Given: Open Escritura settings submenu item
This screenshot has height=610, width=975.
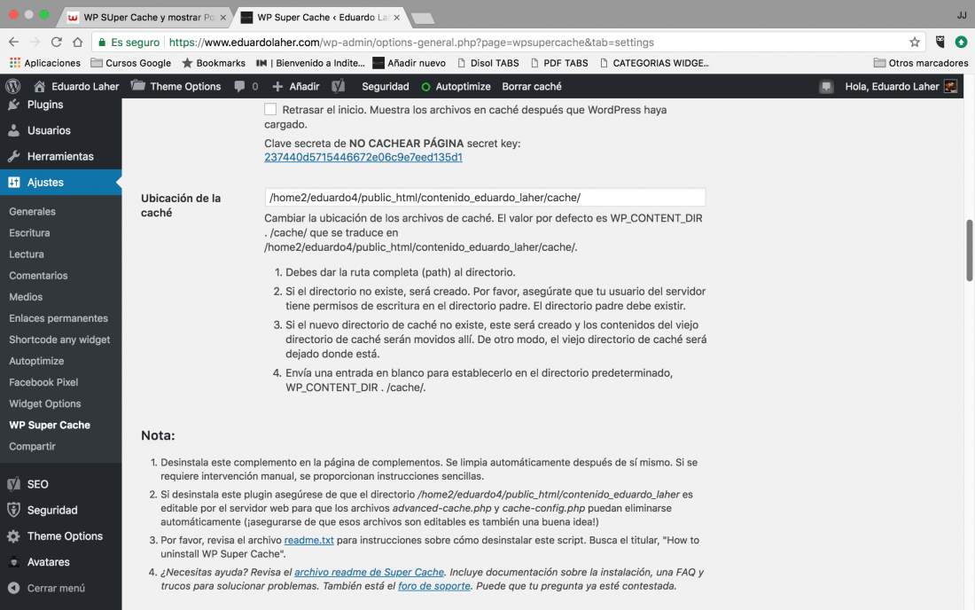Looking at the screenshot, I should (29, 232).
